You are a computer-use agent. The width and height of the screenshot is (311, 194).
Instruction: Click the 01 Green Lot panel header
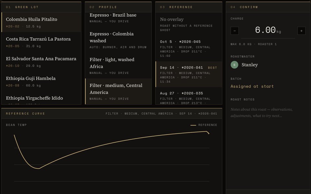pos(41,7)
